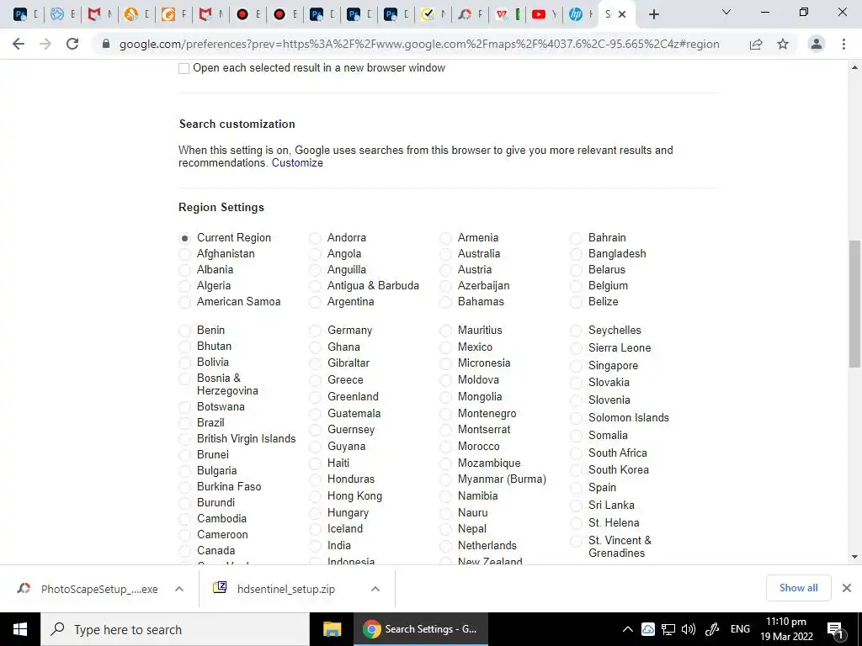Select the Bahrain region

coord(576,238)
